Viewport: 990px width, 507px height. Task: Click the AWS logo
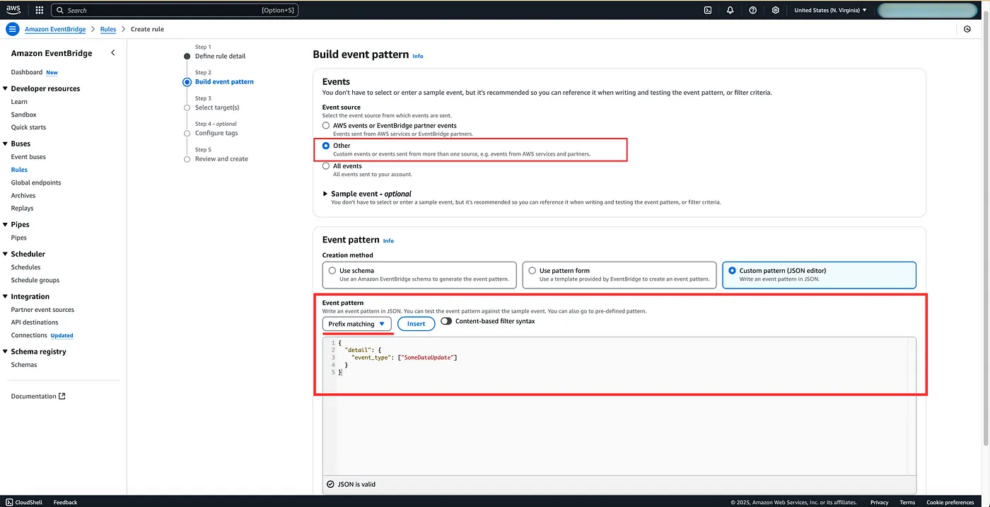point(15,10)
